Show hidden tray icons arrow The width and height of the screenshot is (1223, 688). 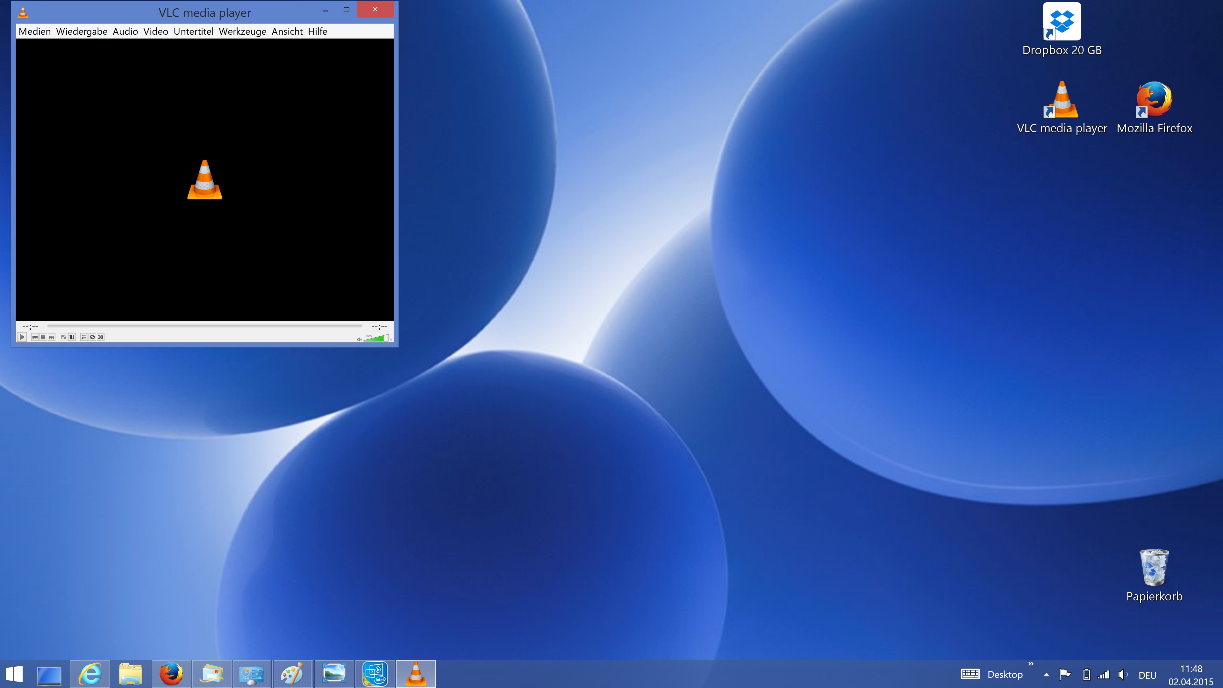(1046, 675)
